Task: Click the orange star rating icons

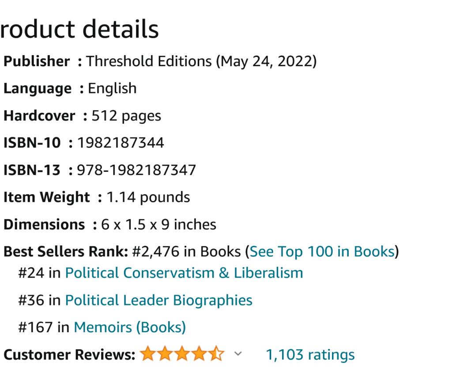Action: tap(182, 354)
